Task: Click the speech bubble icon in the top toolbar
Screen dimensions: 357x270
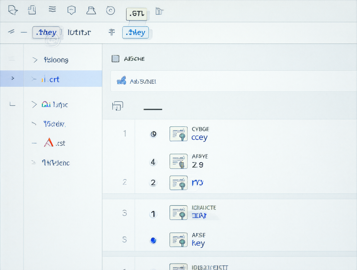Action: (13, 10)
